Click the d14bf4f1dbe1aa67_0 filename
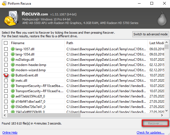170x135 pixels. pos(30,102)
